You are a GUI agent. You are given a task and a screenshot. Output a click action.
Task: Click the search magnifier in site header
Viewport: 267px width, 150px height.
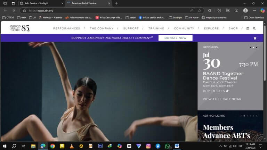click(254, 28)
